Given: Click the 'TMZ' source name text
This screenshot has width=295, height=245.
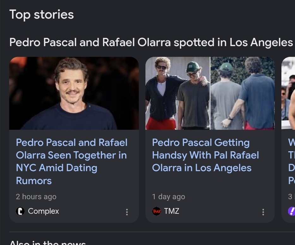Looking at the screenshot, I should coord(172,211).
